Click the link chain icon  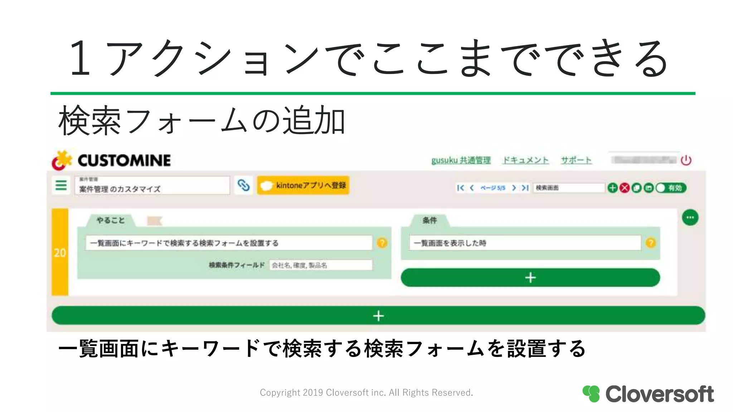(244, 185)
